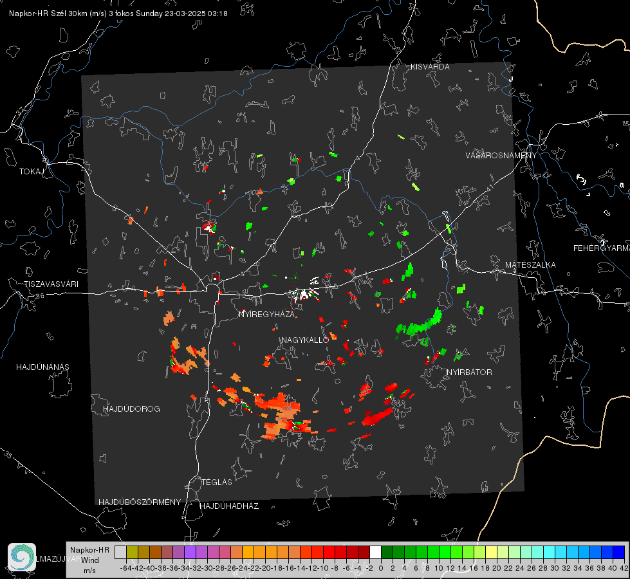Image resolution: width=630 pixels, height=579 pixels.
Task: Click the VÁSÁROSNAMÉNY city label
Action: click(x=501, y=156)
